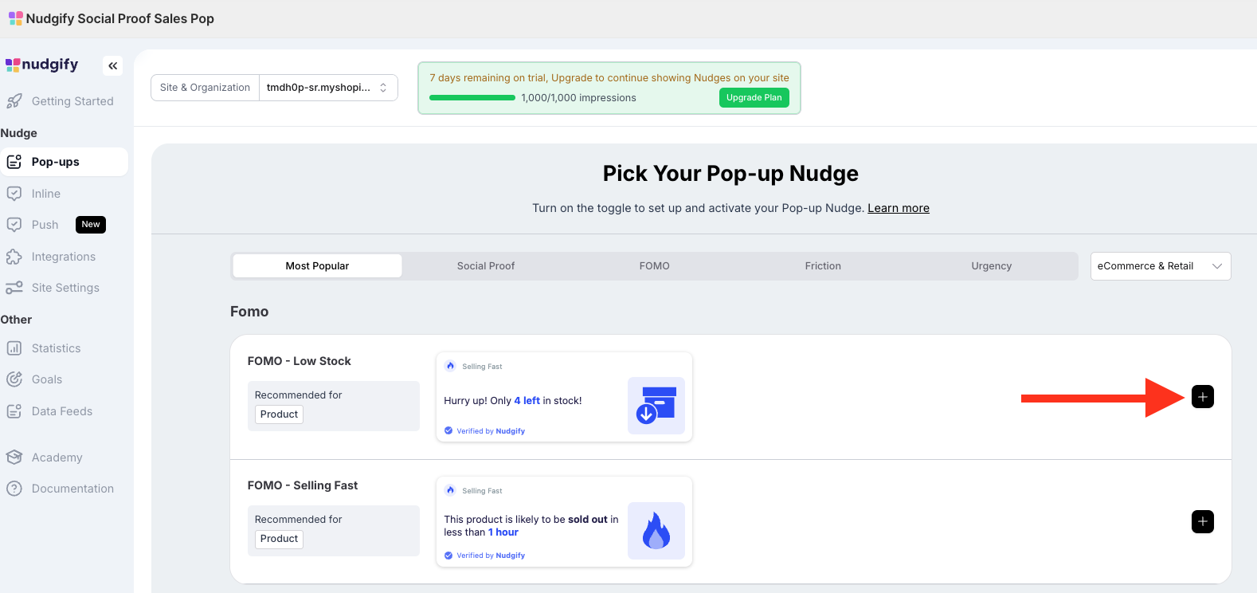
Task: Switch to the Social Proof tab
Action: [486, 266]
